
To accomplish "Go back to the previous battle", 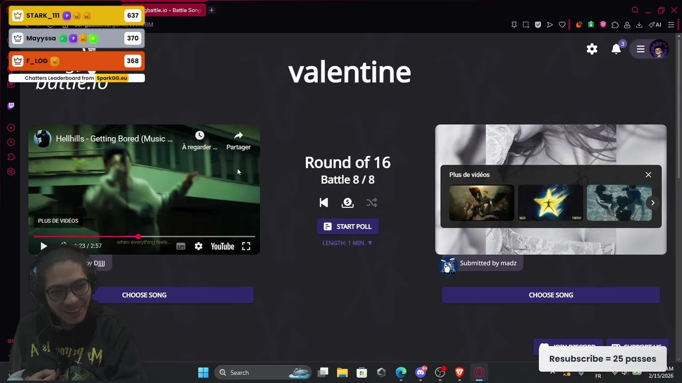I will (x=323, y=203).
